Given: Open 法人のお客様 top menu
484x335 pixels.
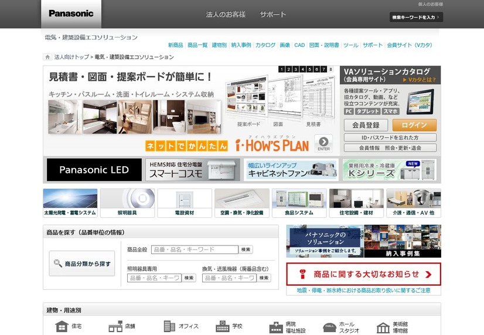Looking at the screenshot, I should tap(226, 14).
